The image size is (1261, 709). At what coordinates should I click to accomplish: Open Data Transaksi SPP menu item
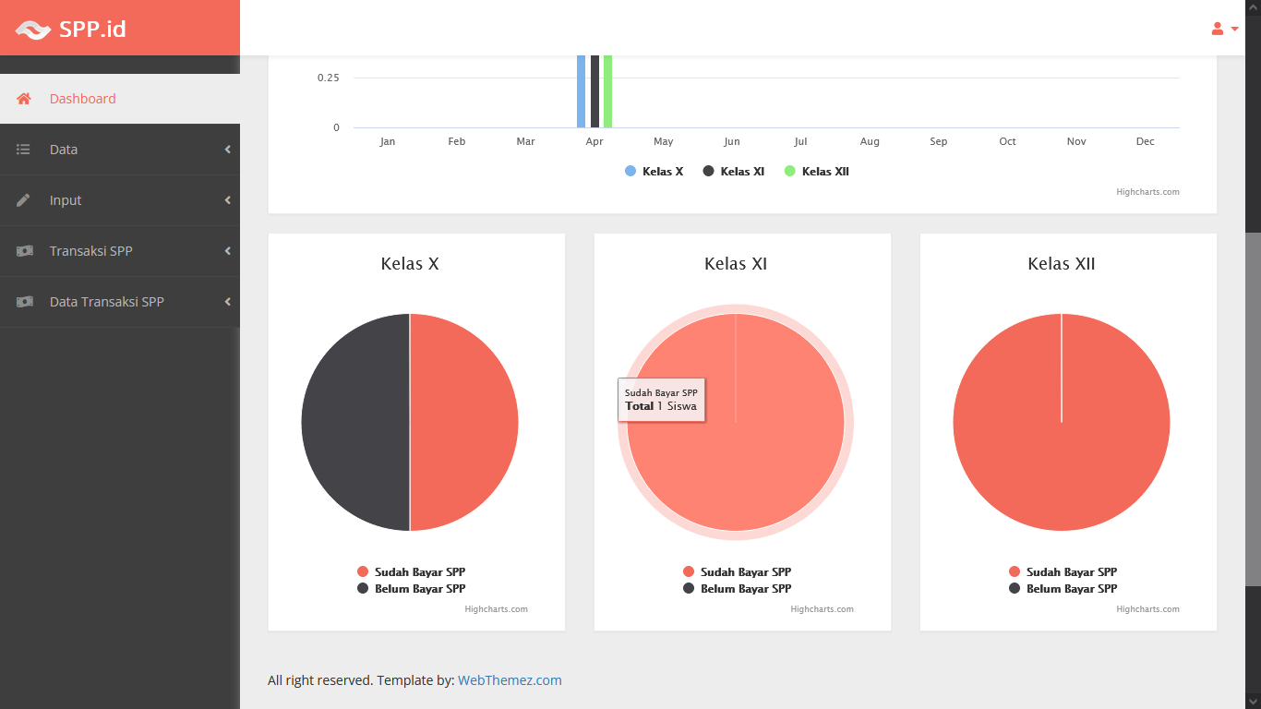[x=107, y=302]
